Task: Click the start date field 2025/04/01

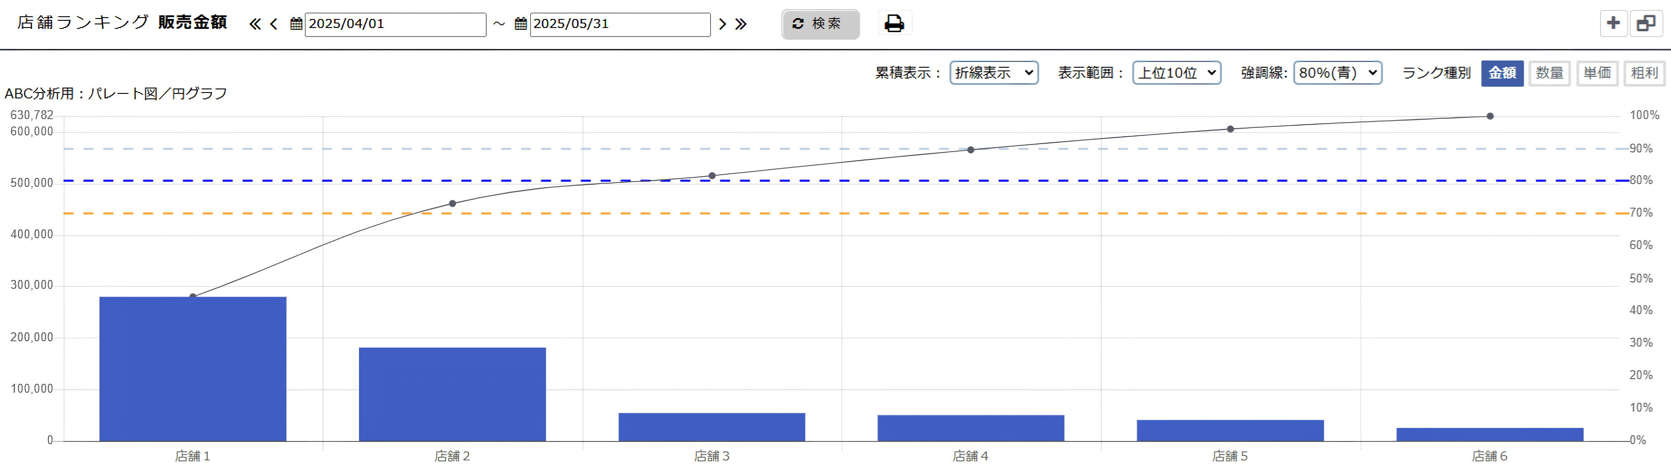Action: coord(395,25)
